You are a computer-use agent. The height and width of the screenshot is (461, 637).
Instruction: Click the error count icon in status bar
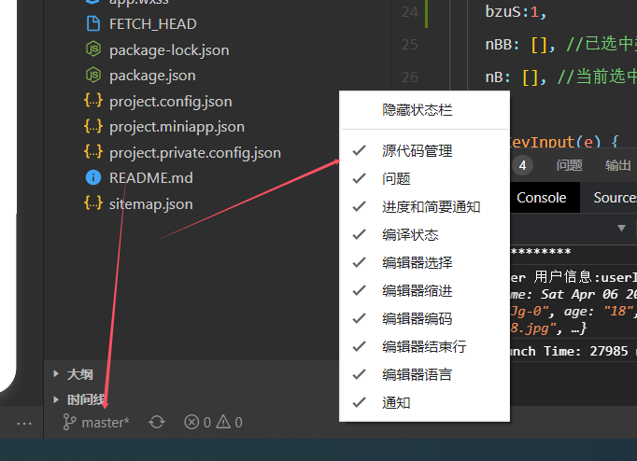(x=191, y=422)
